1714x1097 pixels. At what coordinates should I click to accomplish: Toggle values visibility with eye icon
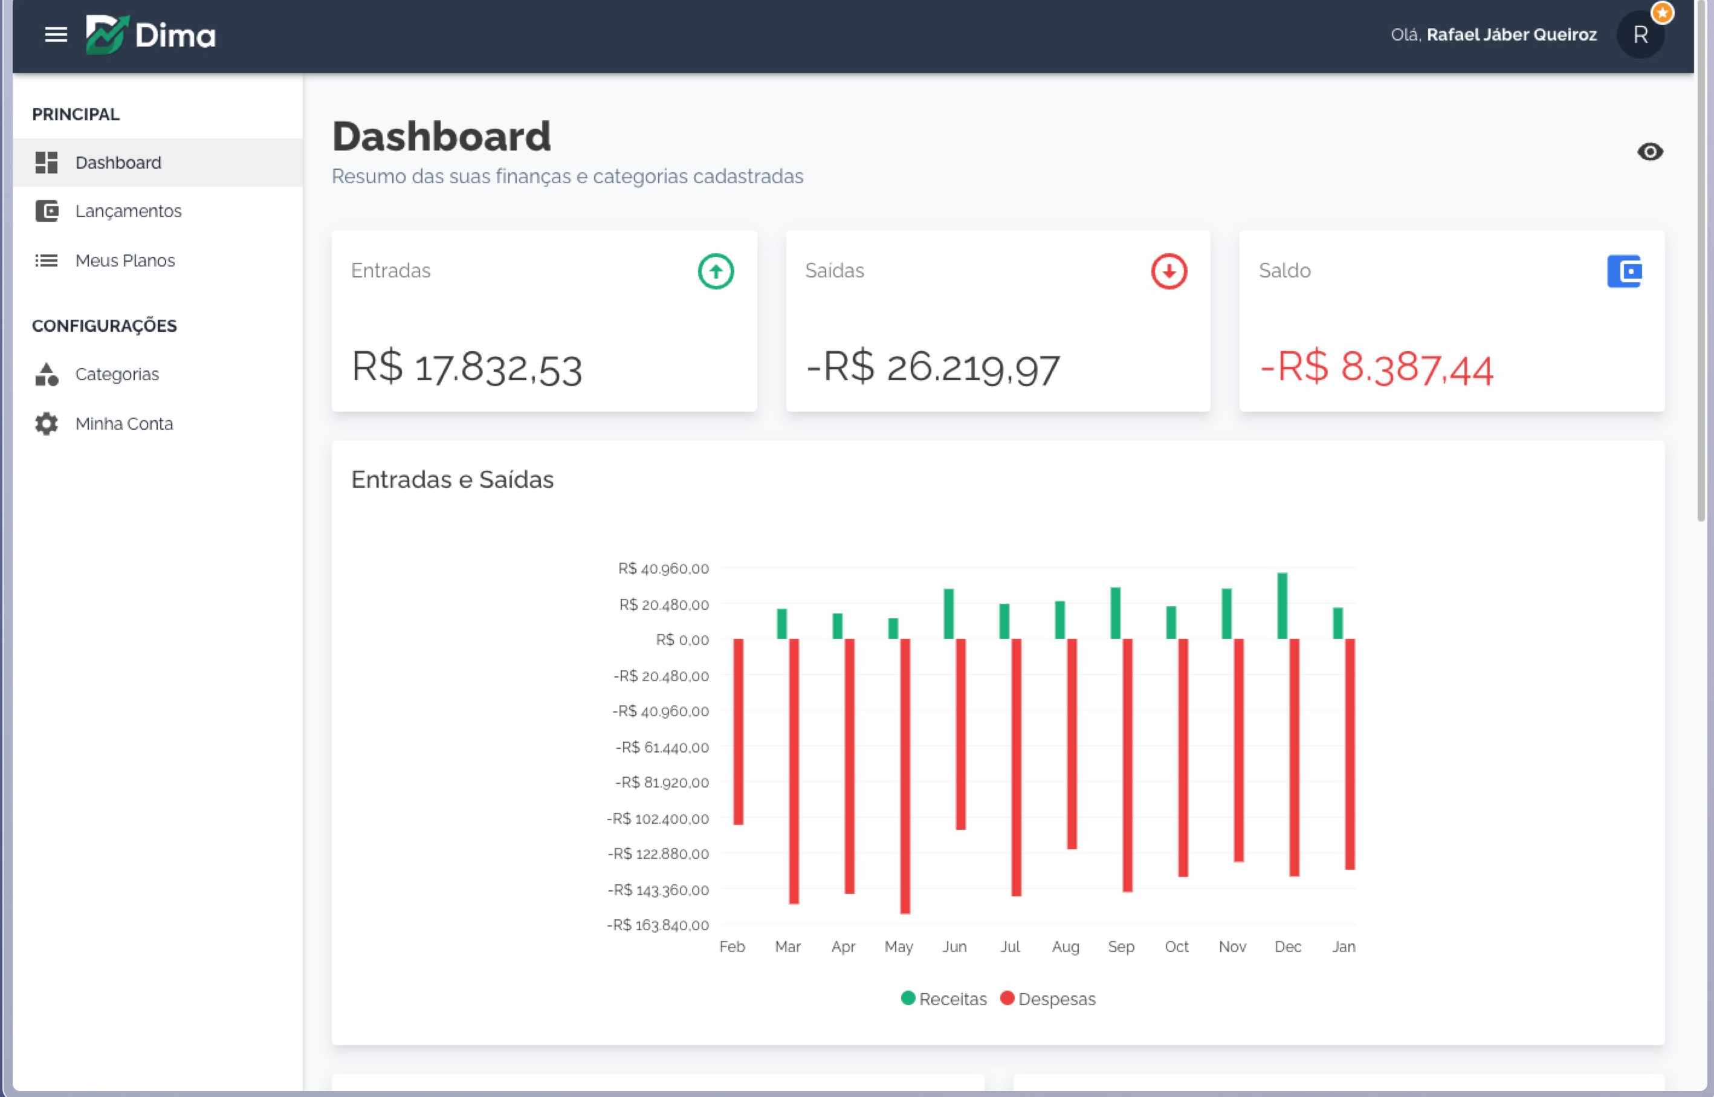pyautogui.click(x=1649, y=152)
